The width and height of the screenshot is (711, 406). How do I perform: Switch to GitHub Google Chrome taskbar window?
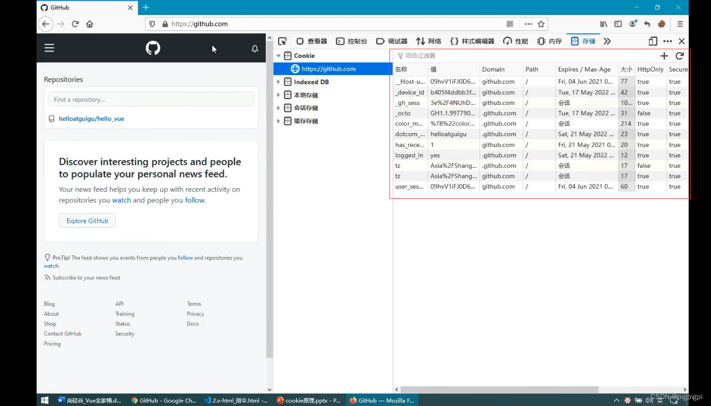163,400
